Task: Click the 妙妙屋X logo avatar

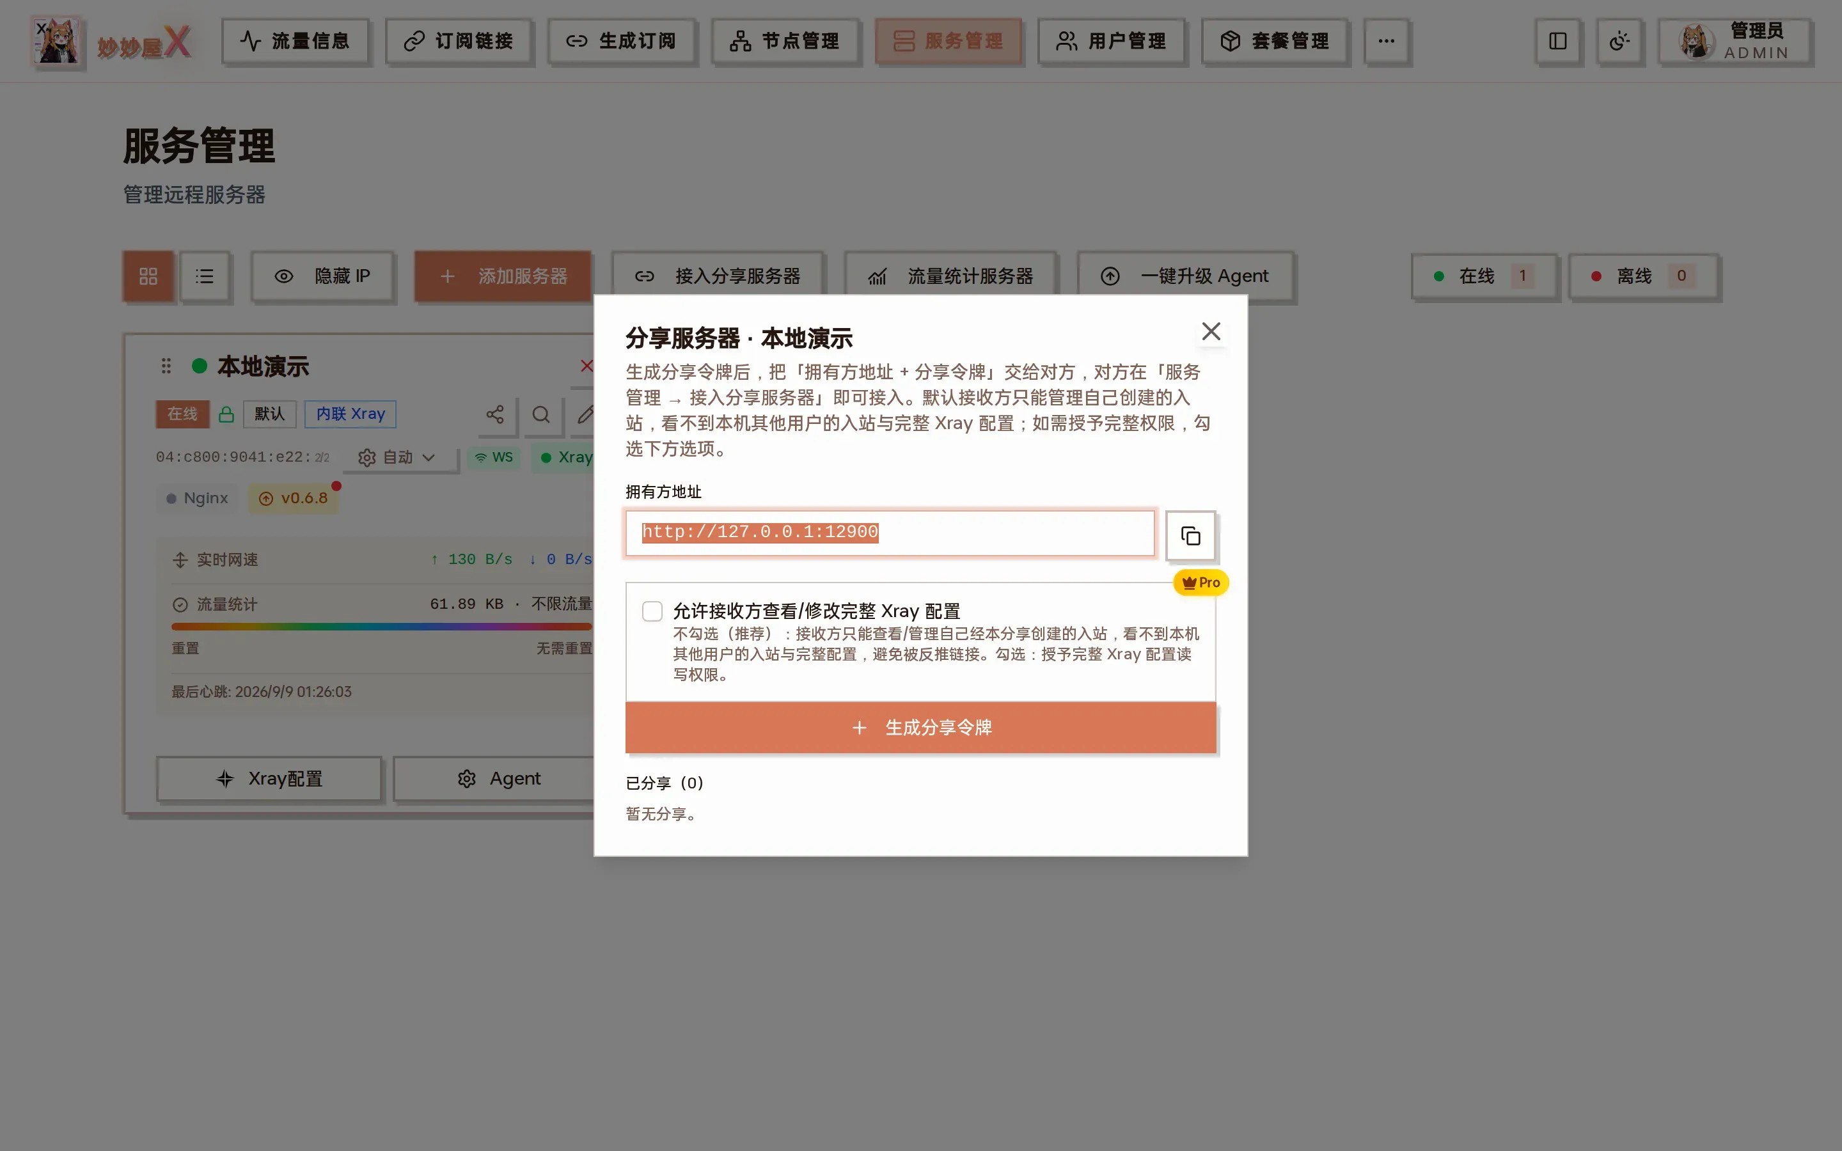Action: point(57,41)
